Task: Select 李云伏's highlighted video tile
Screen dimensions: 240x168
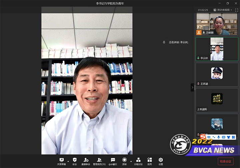Action: (217, 49)
